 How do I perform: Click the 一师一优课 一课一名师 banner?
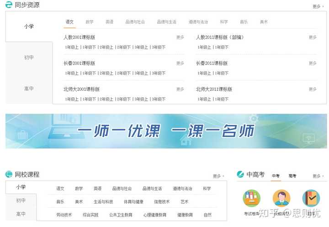166,131
